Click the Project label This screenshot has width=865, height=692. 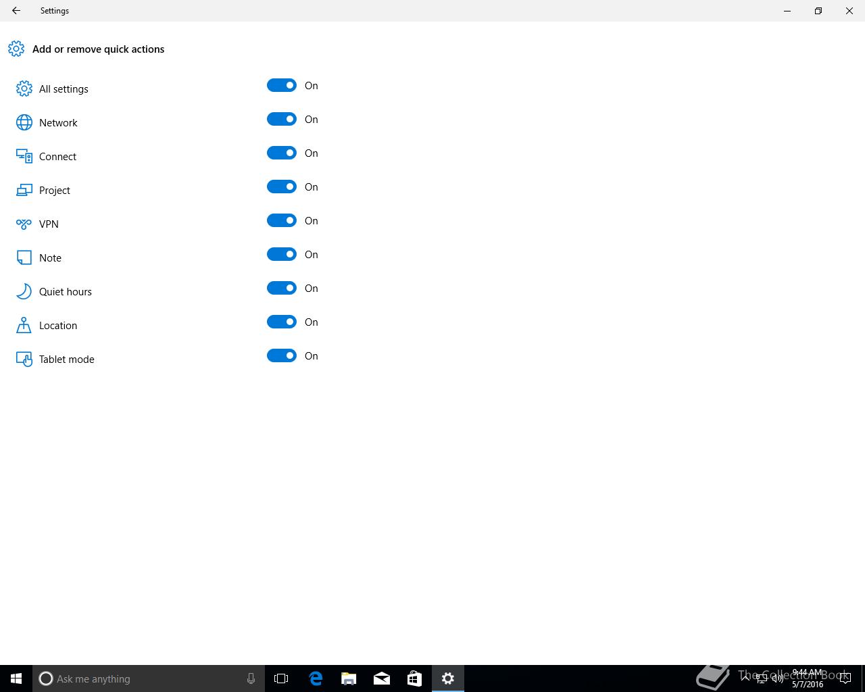coord(55,191)
